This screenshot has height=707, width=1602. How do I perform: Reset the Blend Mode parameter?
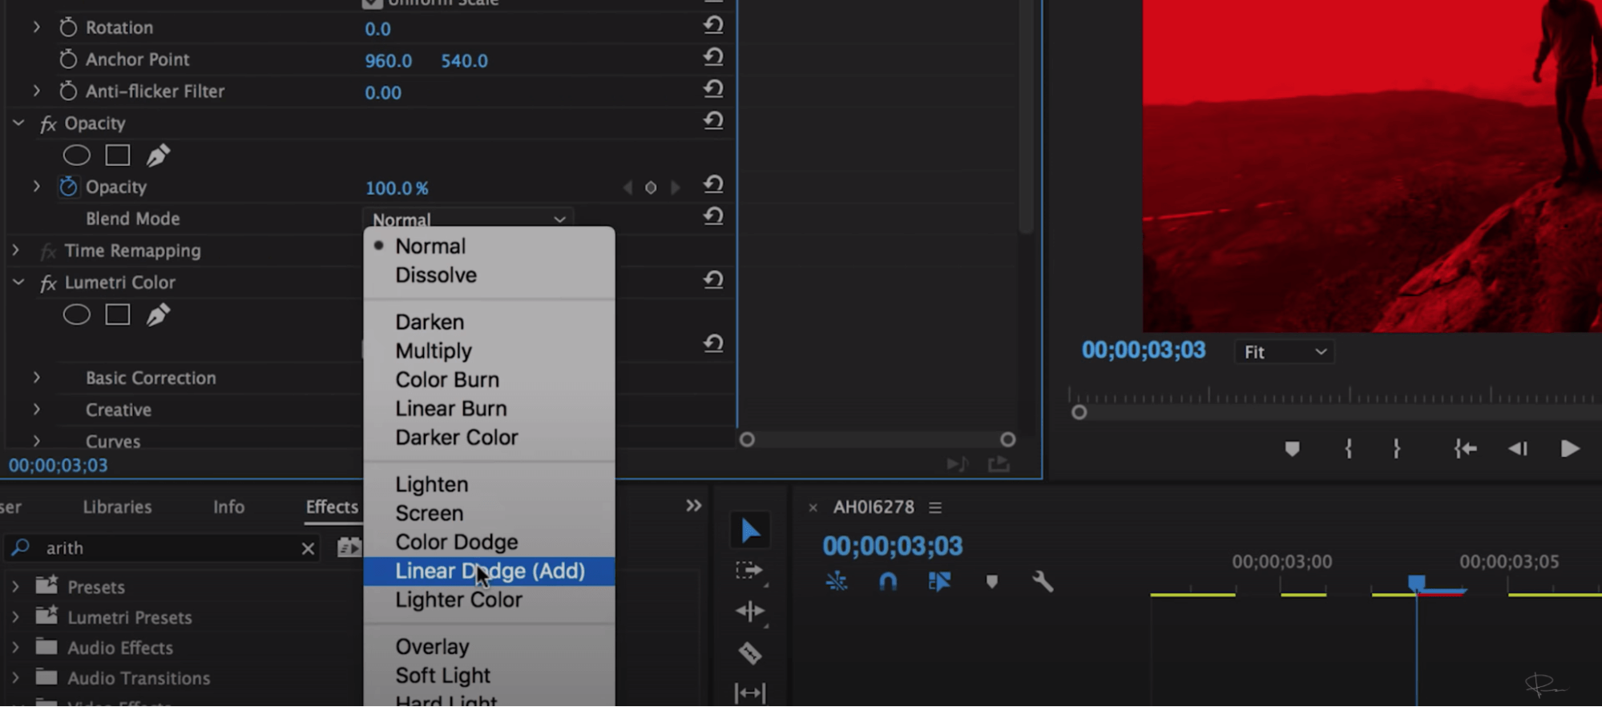pos(713,216)
